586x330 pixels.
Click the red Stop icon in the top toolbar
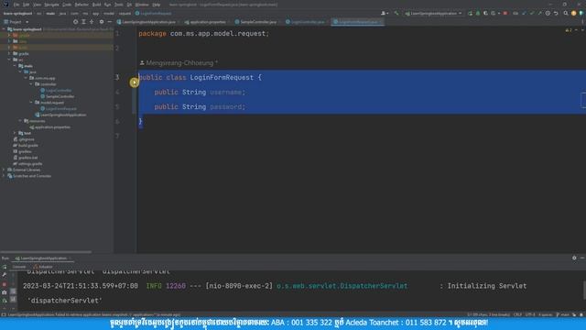pyautogui.click(x=505, y=14)
